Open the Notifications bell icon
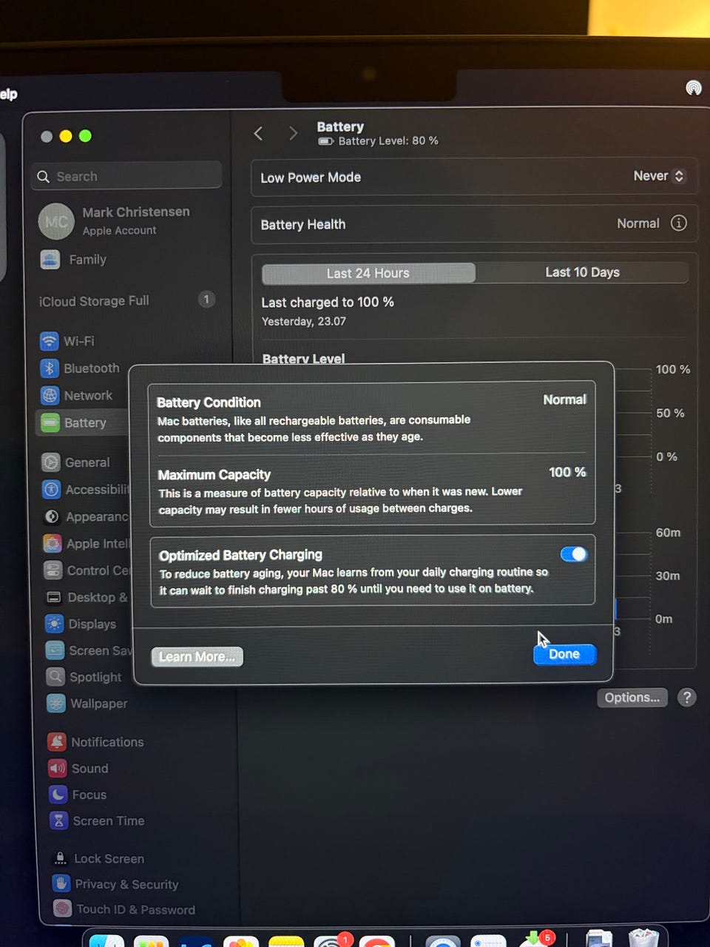This screenshot has height=947, width=710. pos(57,742)
